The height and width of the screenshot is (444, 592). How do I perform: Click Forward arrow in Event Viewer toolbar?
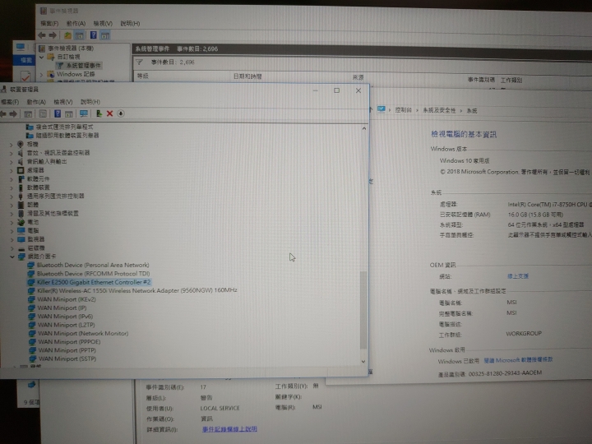coord(53,35)
